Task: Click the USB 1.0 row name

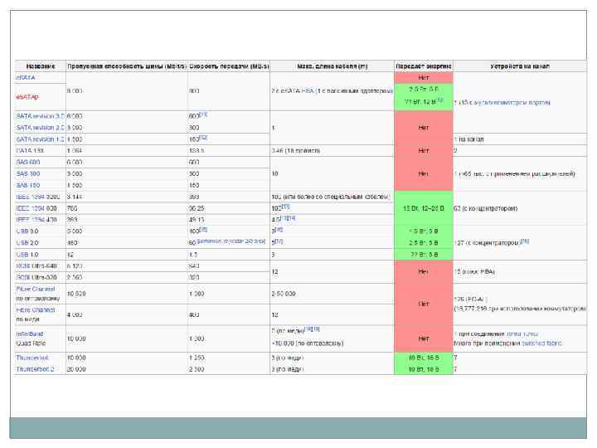Action: point(27,255)
